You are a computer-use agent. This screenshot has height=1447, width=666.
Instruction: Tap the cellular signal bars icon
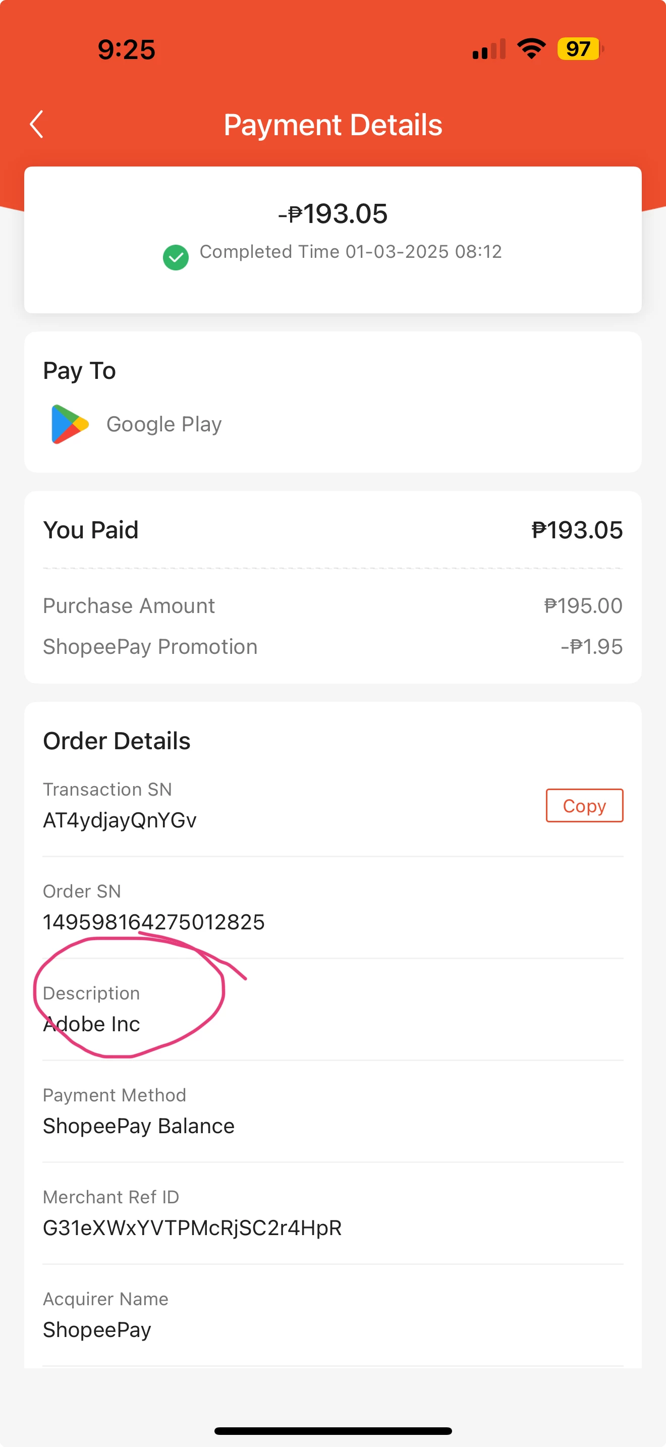tap(489, 49)
